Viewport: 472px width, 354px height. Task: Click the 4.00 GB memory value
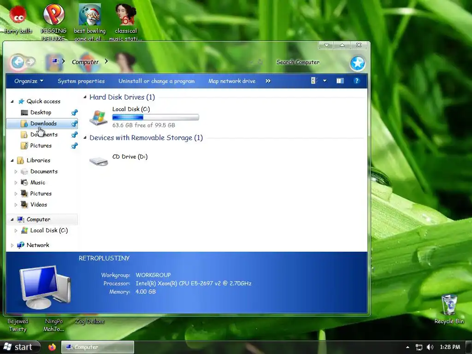click(x=146, y=292)
